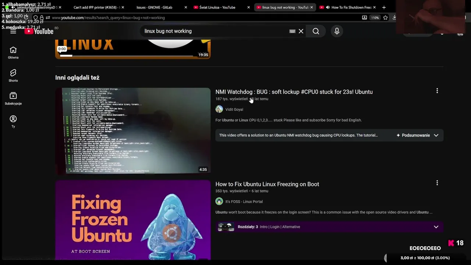Open the 110% zoom level indicator
Screen dimensions: 471x265
375,18
